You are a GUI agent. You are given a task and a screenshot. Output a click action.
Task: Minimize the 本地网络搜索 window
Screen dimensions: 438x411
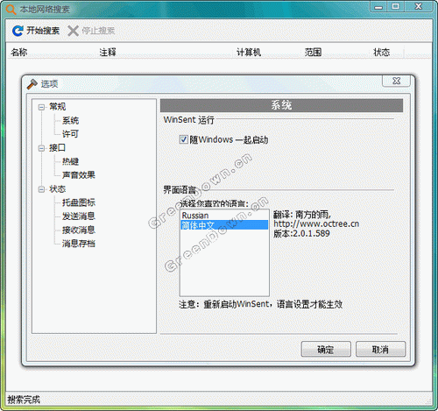tap(378, 6)
